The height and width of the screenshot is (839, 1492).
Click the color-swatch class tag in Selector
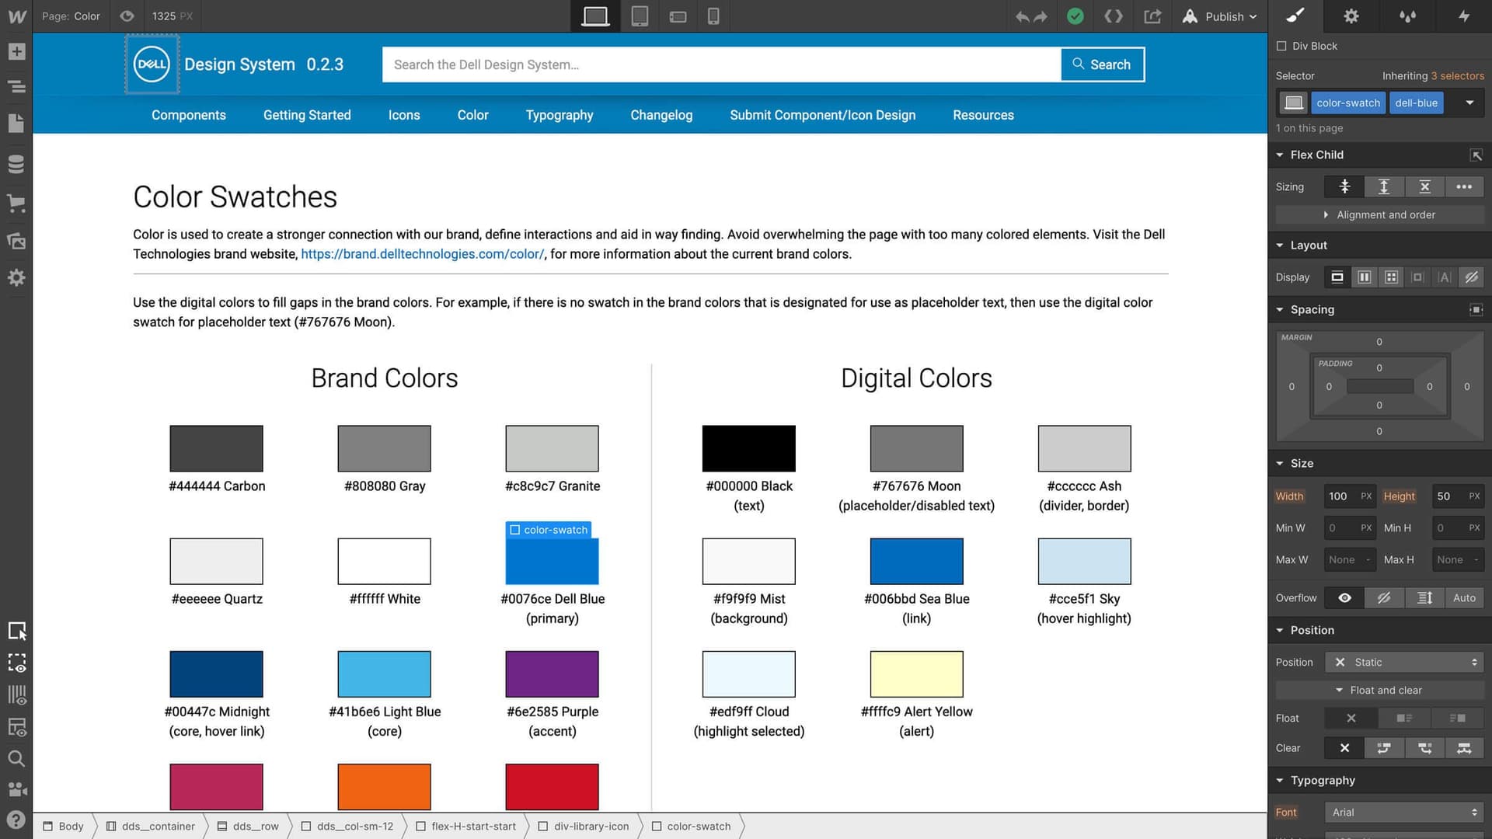(1348, 103)
